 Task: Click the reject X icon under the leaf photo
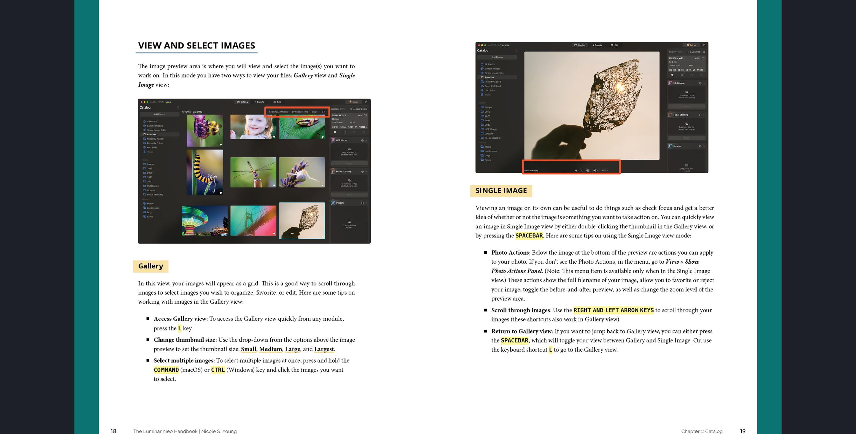pos(582,170)
